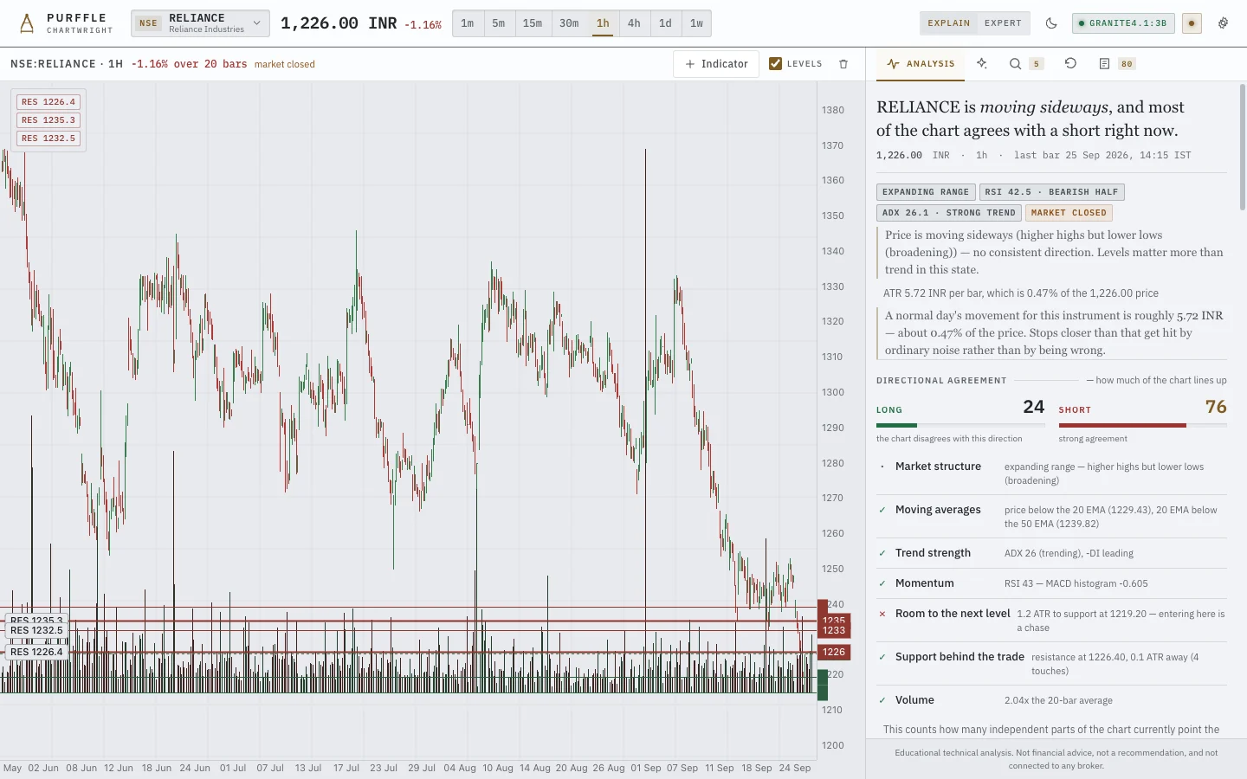The width and height of the screenshot is (1247, 779).
Task: Open settings via the gear icon
Action: coord(1223,23)
